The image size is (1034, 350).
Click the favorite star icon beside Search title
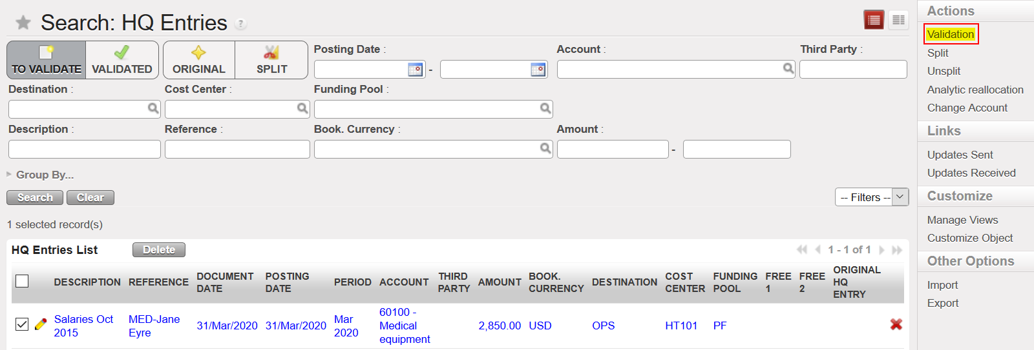[23, 23]
